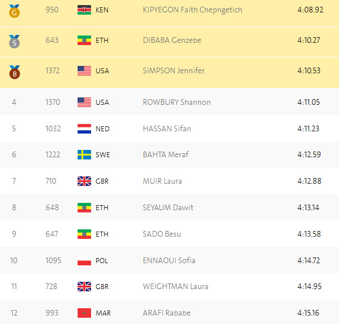339x324 pixels.
Task: Select SIMPSON Jennifer name link
Action: point(174,71)
